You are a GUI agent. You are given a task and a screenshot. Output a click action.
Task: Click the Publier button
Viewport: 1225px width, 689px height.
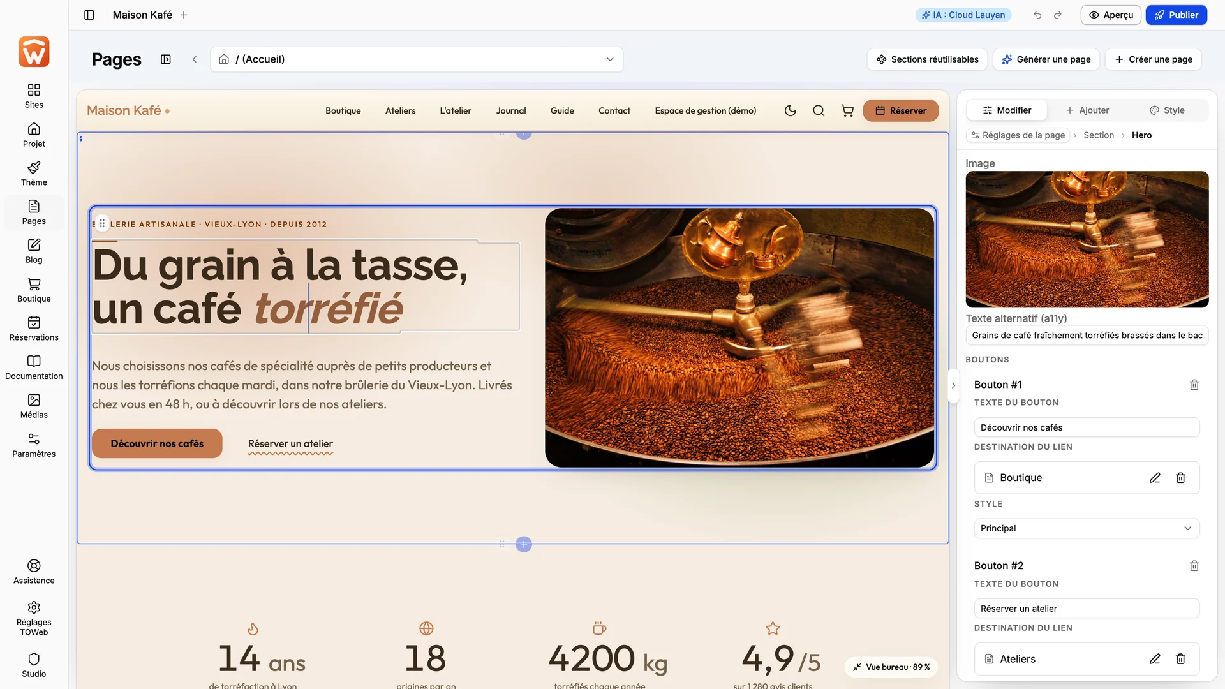1176,15
